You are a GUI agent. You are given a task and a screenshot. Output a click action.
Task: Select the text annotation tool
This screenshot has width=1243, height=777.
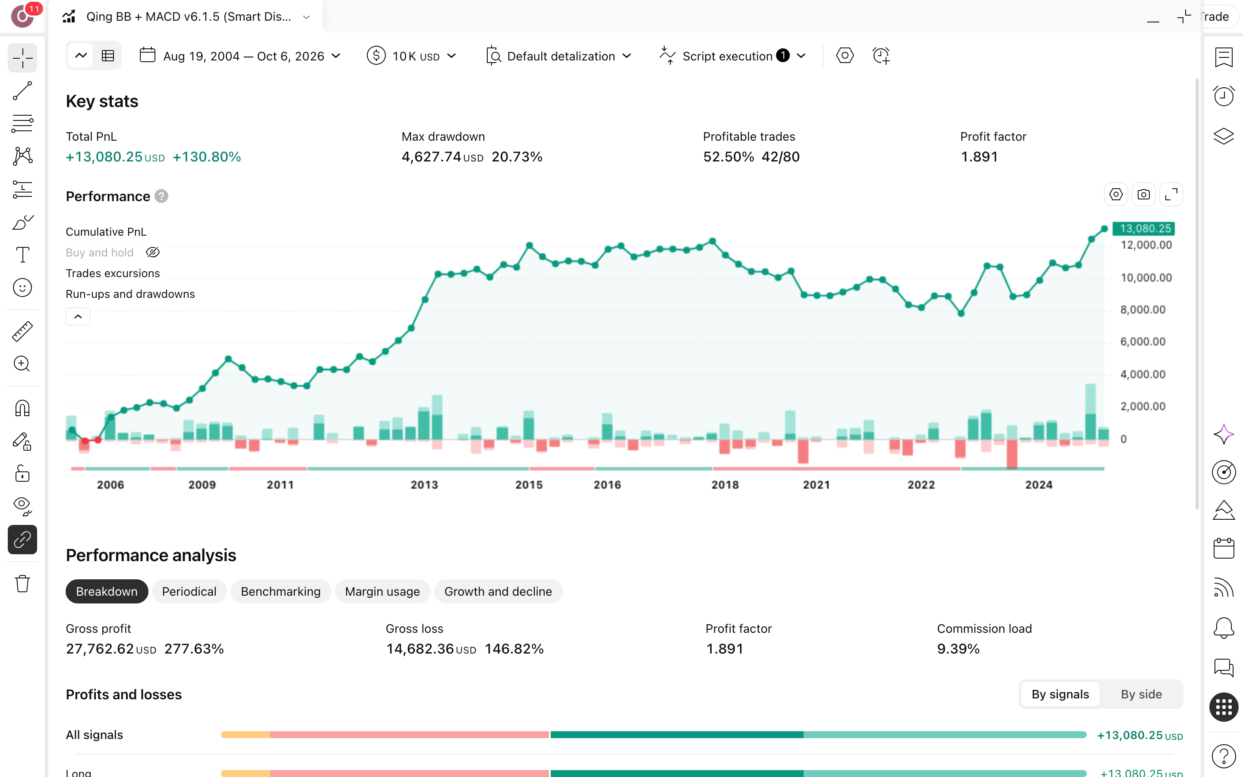click(22, 255)
